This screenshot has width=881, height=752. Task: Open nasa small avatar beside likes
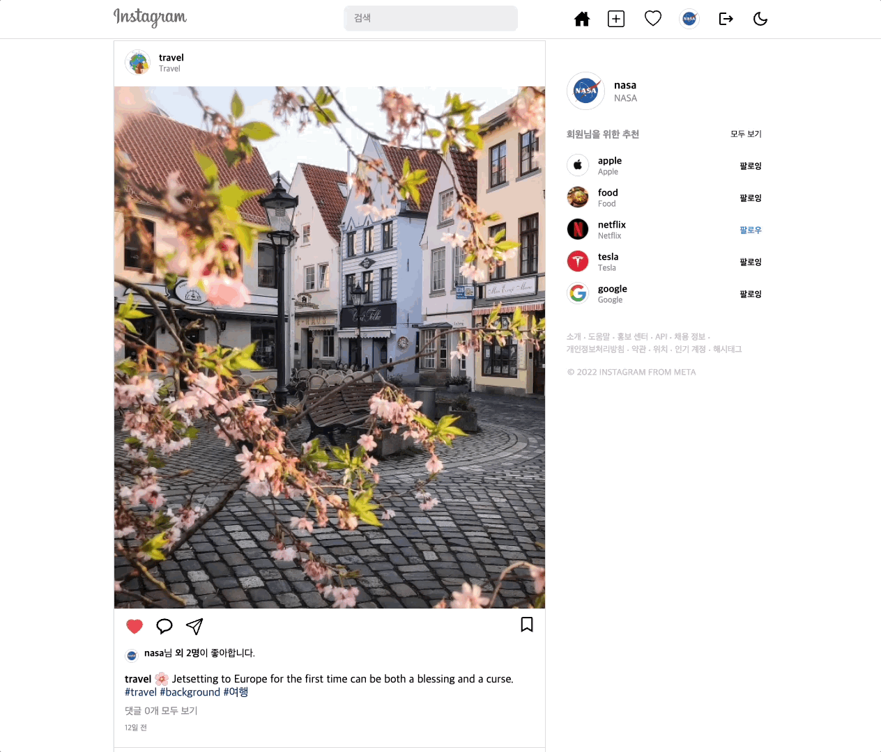pos(132,655)
